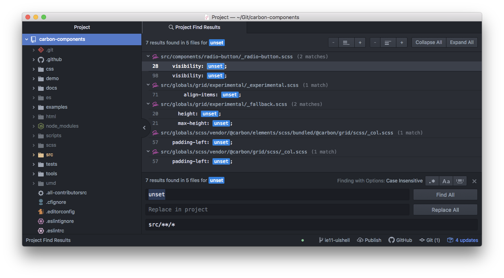
Task: Click the GitHub octocat icon beside .github
Action: 41,59
